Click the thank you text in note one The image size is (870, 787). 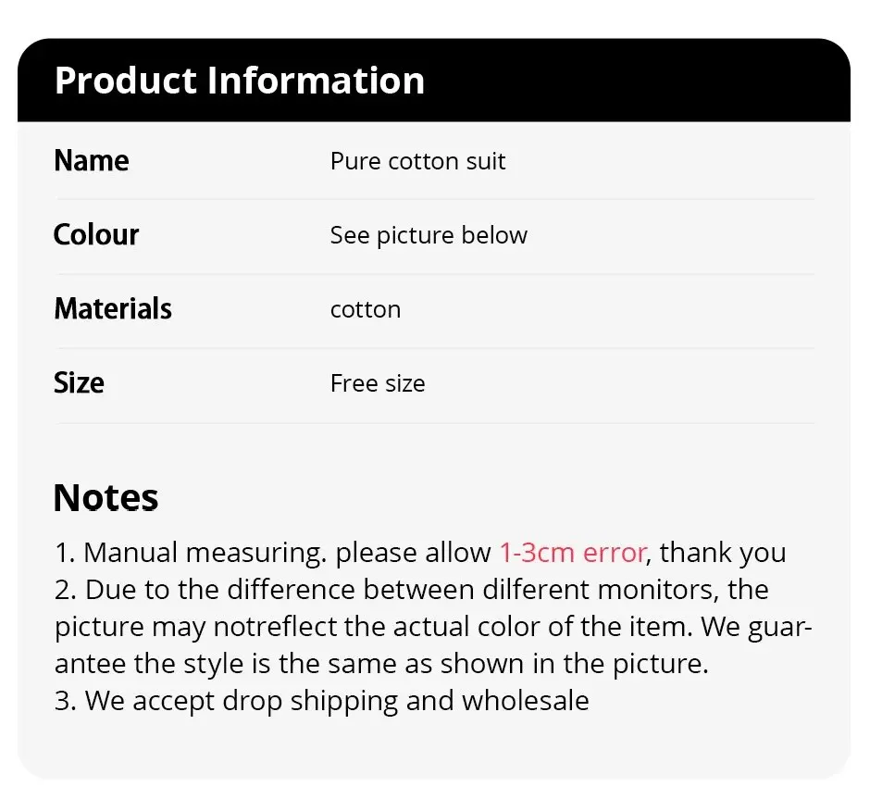(x=722, y=553)
